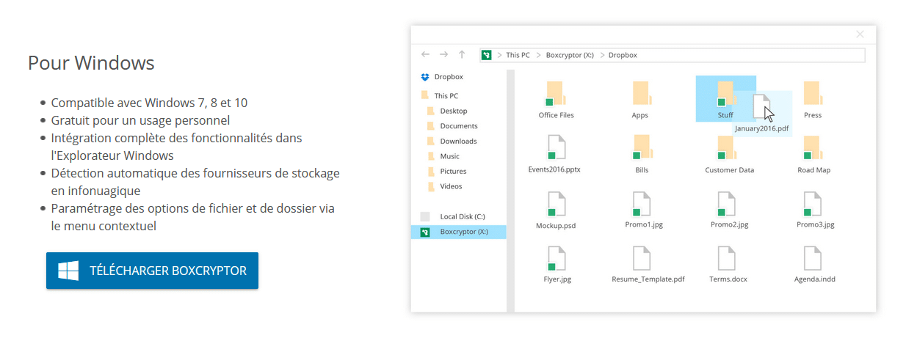Screen dimensions: 917x363
Task: Click the Events2016.pptx file icon
Action: (556, 147)
